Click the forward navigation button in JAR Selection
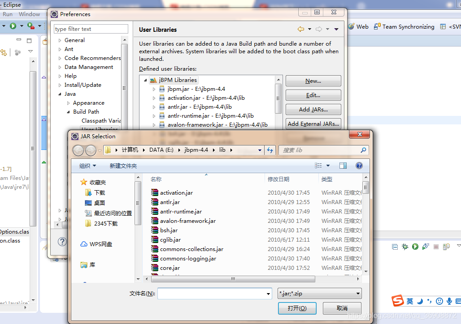The image size is (461, 324). tap(91, 150)
